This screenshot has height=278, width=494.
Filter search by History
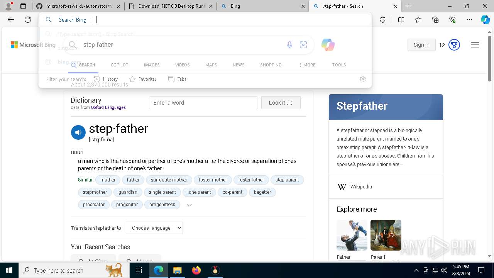coord(106,79)
